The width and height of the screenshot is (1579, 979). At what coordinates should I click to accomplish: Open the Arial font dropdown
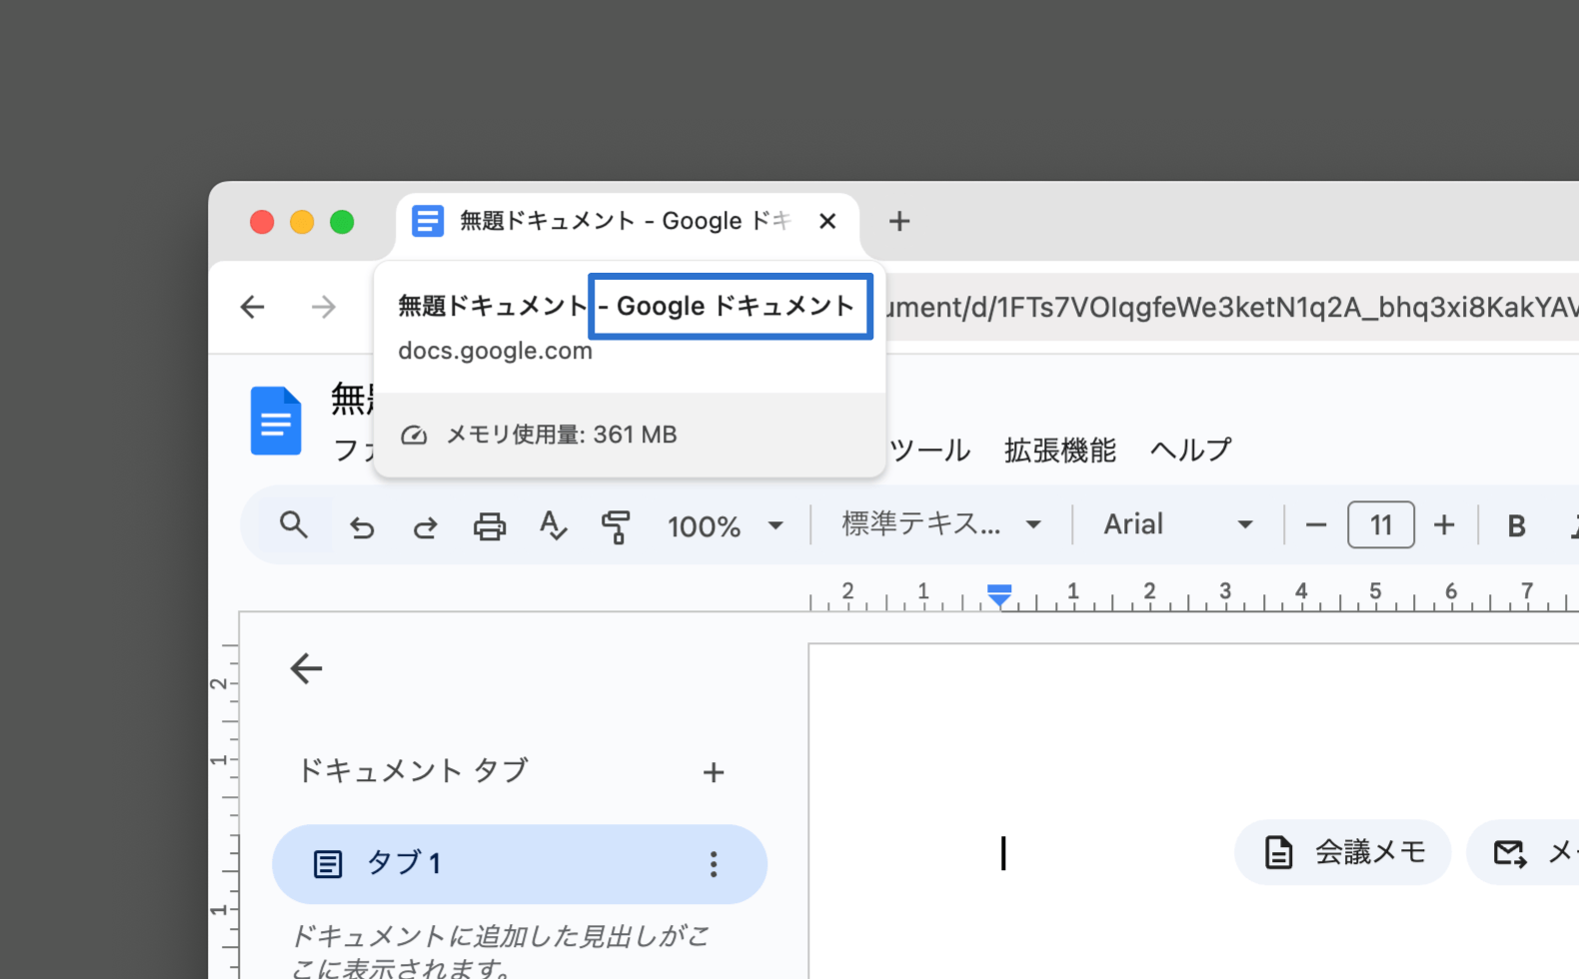coord(1177,524)
